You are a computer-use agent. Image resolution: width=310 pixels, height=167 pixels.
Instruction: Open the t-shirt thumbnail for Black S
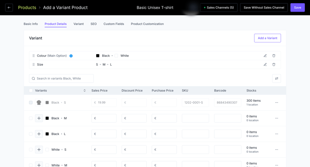[39, 103]
